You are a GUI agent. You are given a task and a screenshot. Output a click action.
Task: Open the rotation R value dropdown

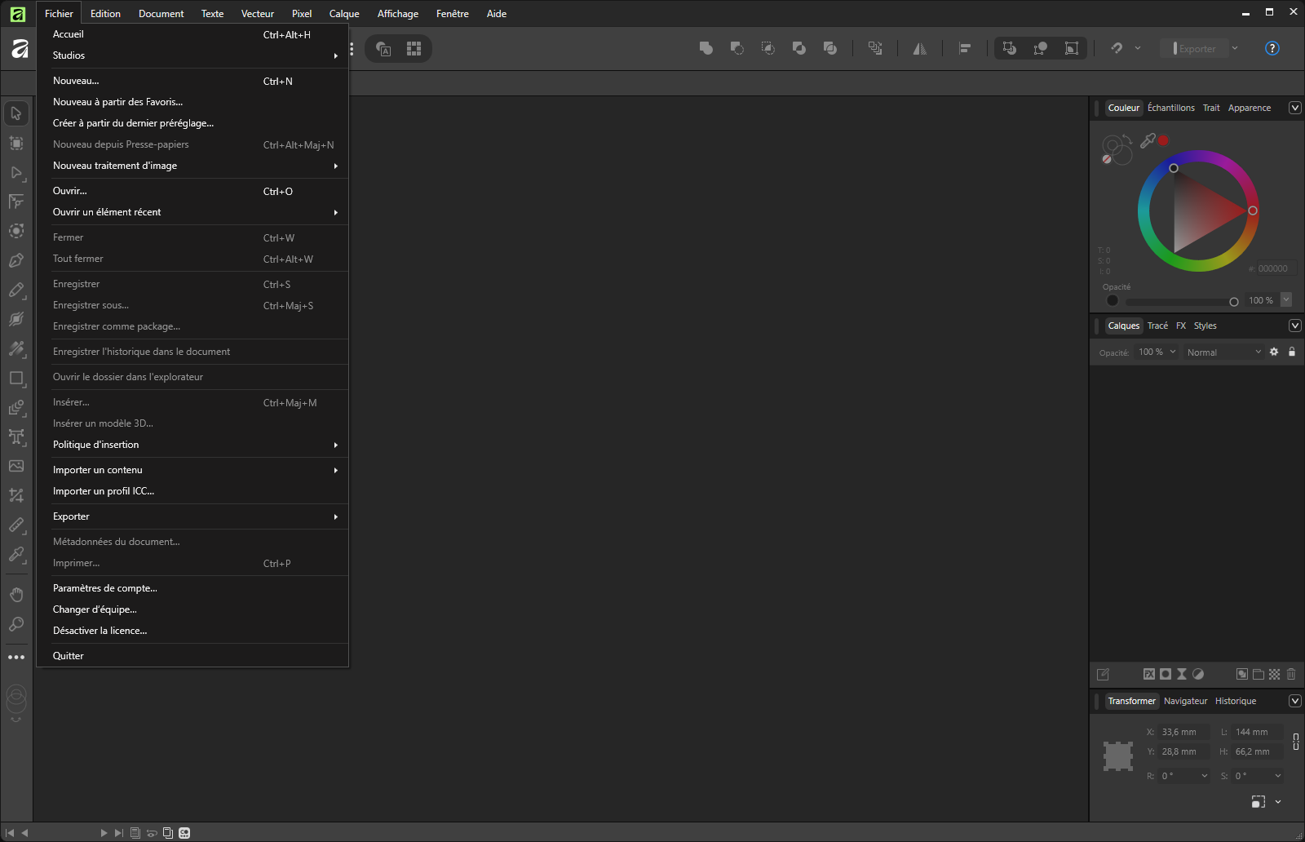click(1205, 776)
